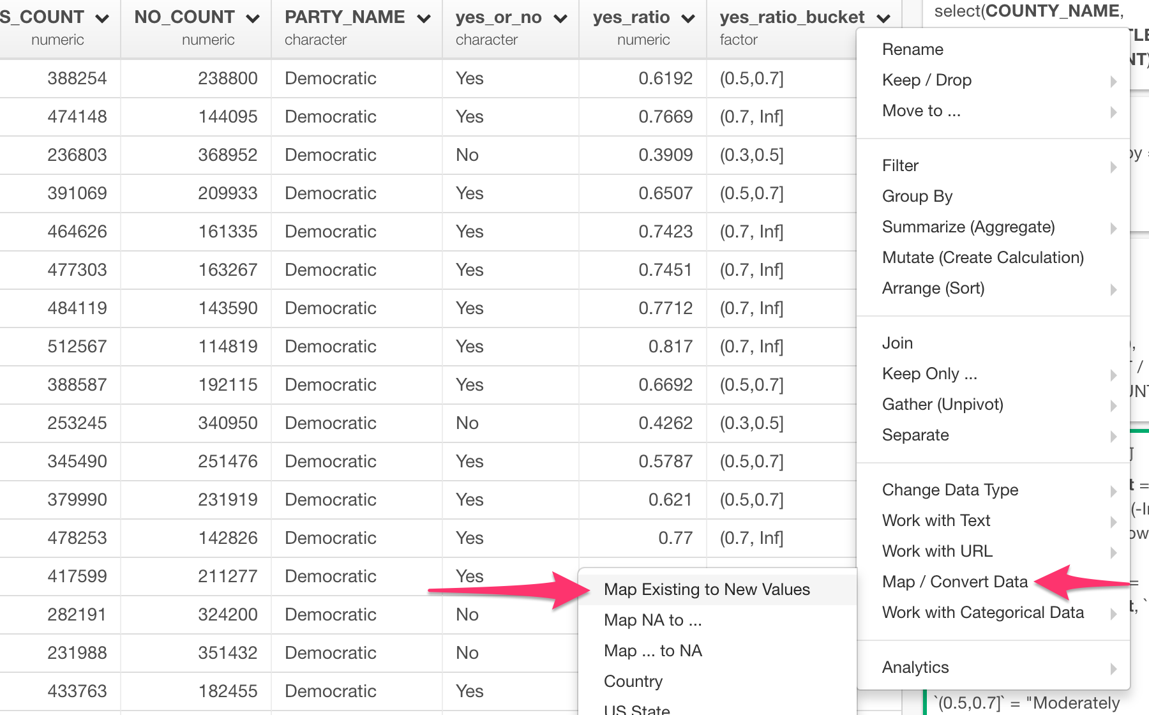Click Rename in the context menu
The width and height of the screenshot is (1149, 715).
(x=912, y=49)
